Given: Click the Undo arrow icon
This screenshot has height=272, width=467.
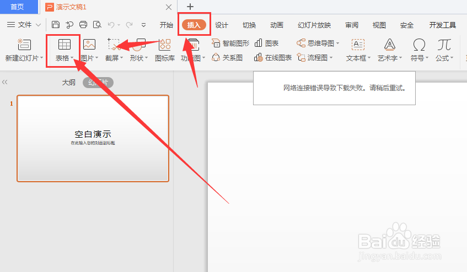Looking at the screenshot, I should click(111, 25).
